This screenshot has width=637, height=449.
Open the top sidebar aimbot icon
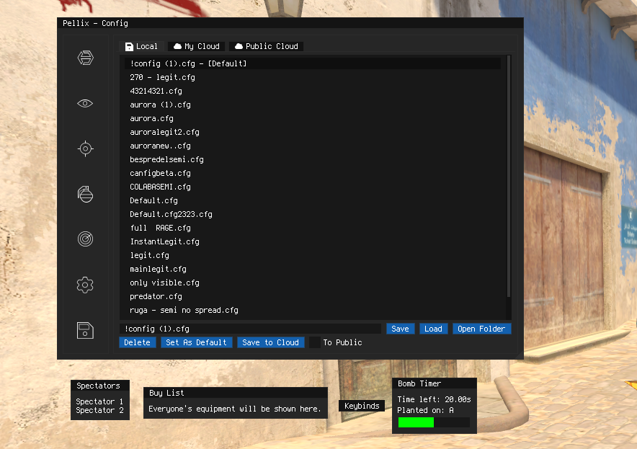[x=85, y=58]
